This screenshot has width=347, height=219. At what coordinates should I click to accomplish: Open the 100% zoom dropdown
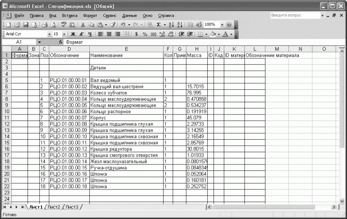point(222,25)
